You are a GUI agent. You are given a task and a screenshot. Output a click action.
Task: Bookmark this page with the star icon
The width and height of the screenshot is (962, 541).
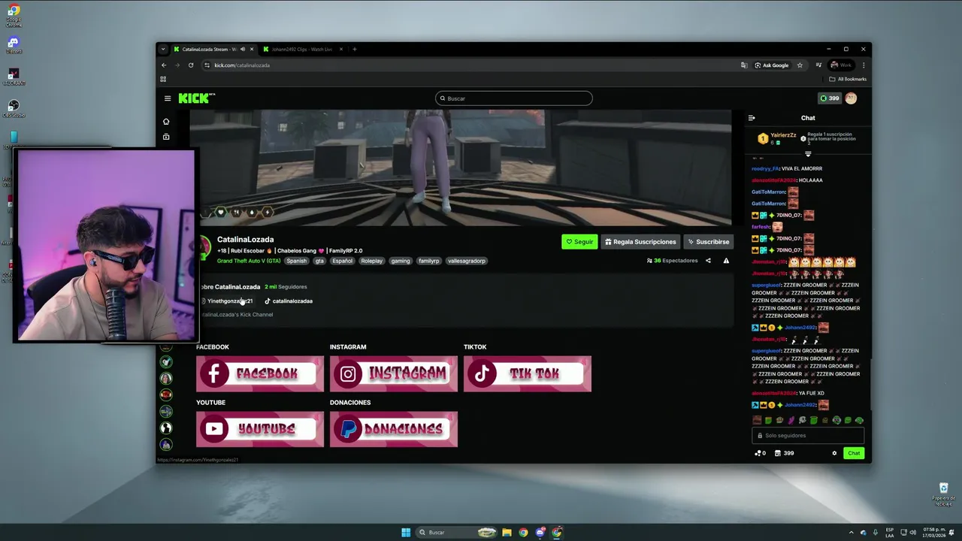[800, 65]
